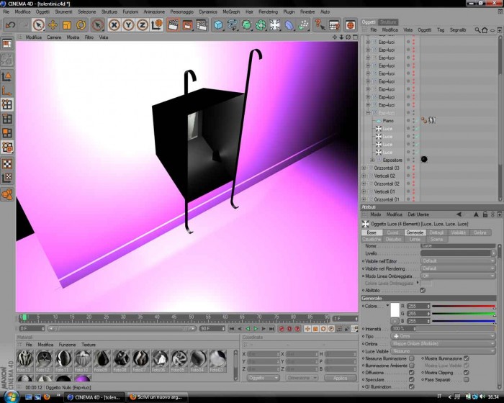
Task: Toggle the Diffusione checkbox
Action: pyautogui.click(x=411, y=373)
